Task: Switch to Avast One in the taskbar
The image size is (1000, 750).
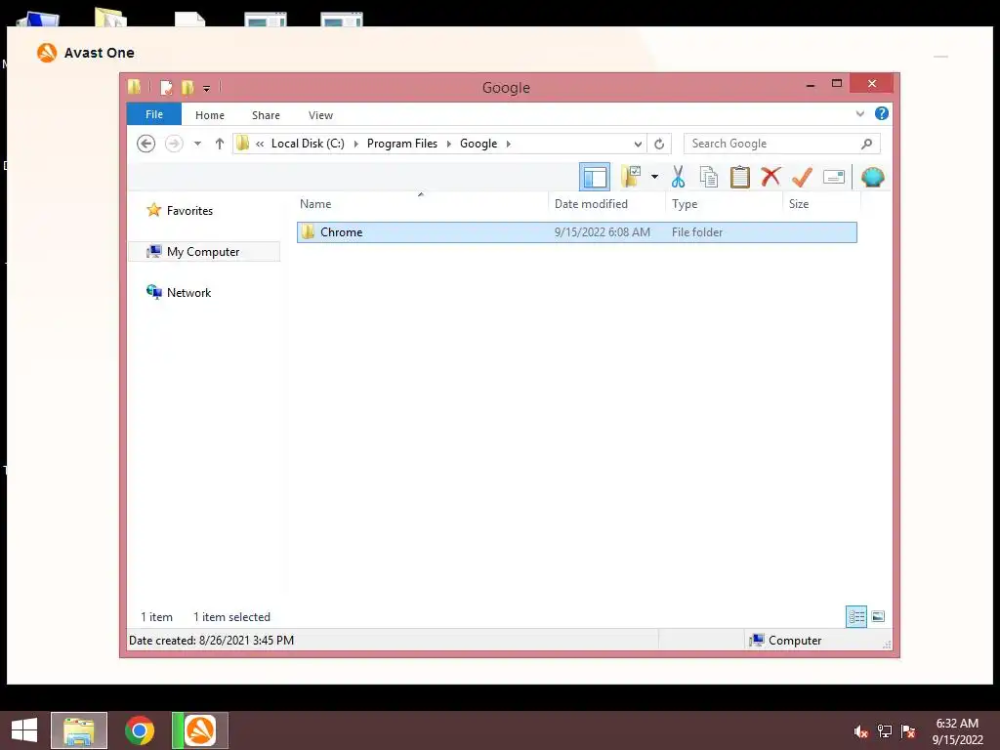Action: (x=200, y=730)
